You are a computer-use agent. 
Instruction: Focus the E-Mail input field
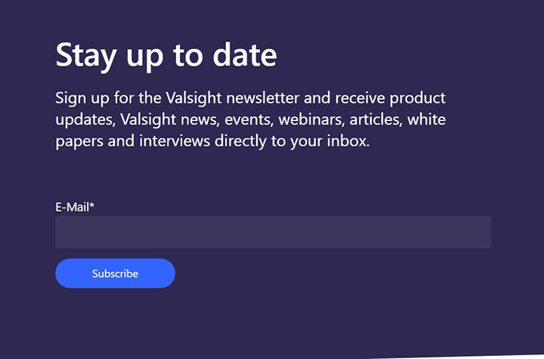click(273, 232)
